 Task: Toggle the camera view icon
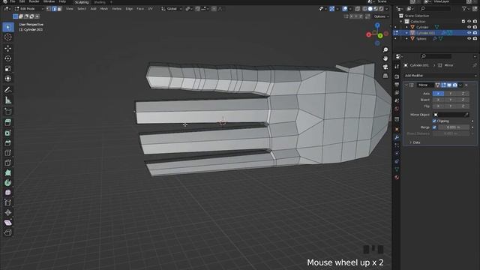385,67
